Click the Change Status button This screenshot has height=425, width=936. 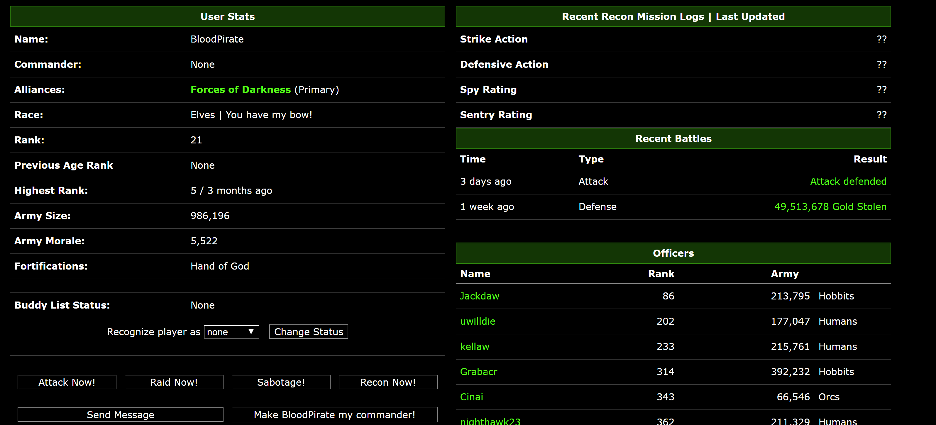(x=309, y=332)
